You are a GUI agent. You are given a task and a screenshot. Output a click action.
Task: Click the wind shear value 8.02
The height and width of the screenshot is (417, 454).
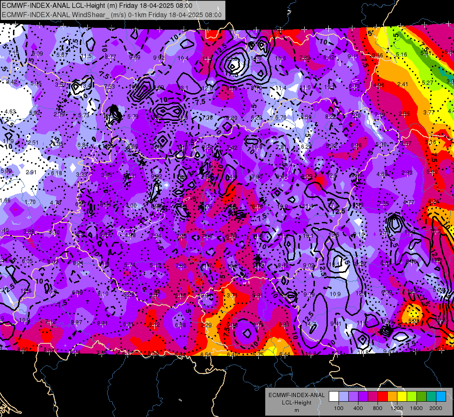pyautogui.click(x=53, y=262)
